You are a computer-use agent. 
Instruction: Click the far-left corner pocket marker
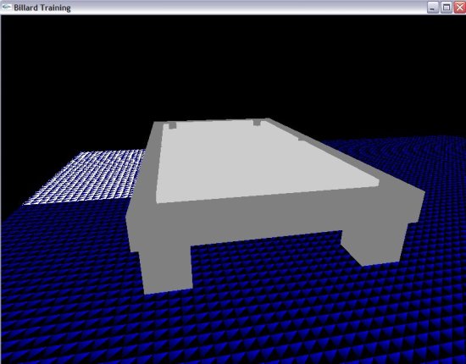[172, 125]
